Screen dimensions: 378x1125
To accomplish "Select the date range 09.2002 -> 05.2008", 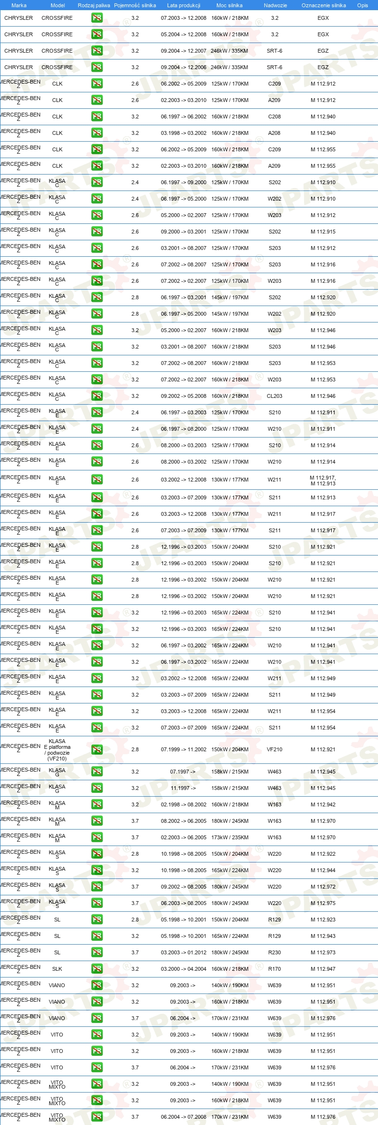I will coord(184,396).
